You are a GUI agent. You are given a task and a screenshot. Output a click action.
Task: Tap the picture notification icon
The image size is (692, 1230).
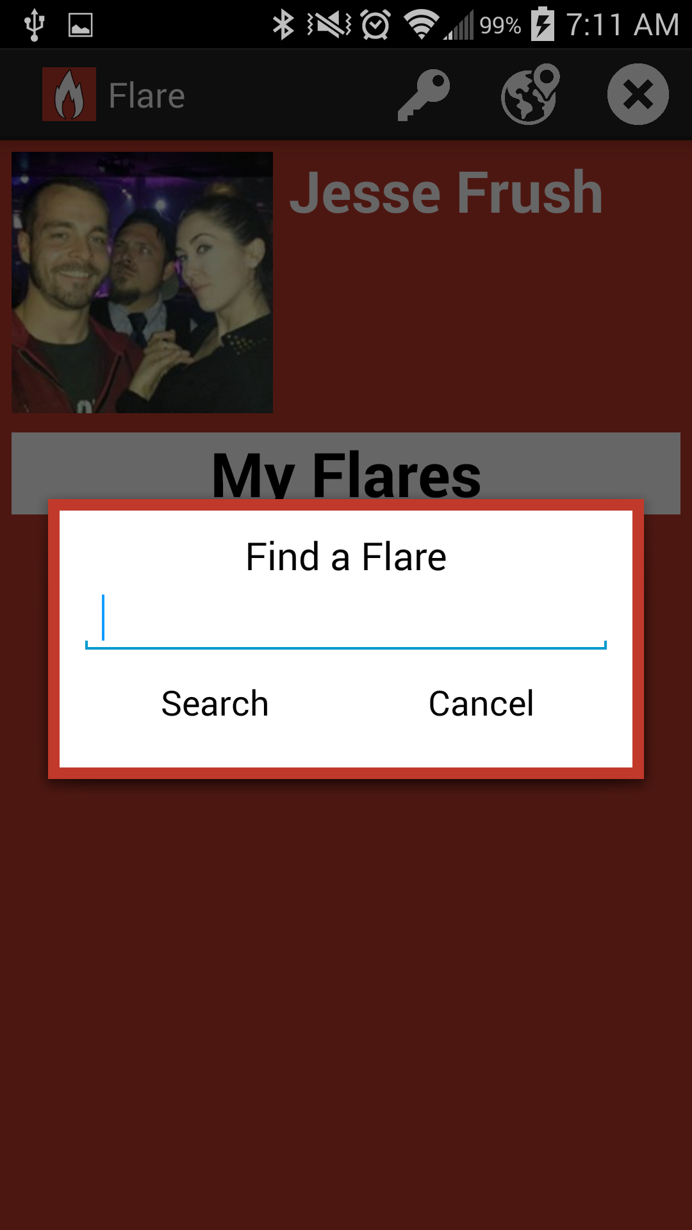81,26
